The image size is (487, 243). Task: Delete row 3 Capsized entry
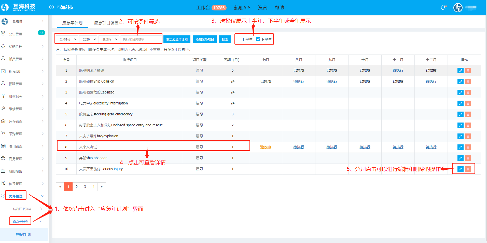click(x=468, y=92)
